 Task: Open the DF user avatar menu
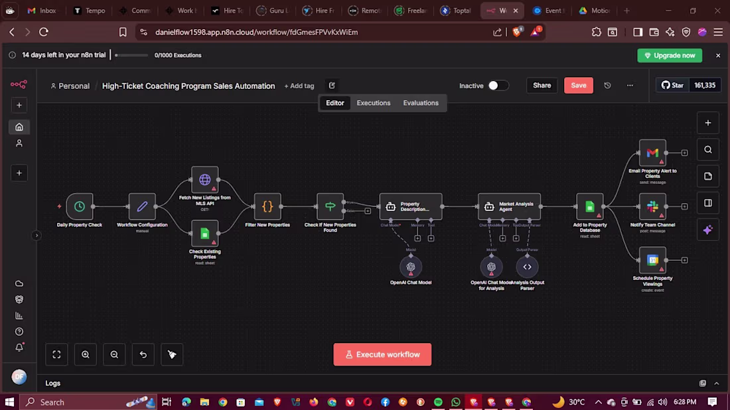tap(19, 377)
